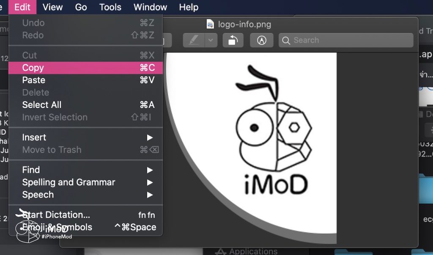Open the Tools menu in menu bar
This screenshot has width=433, height=255.
click(x=110, y=7)
